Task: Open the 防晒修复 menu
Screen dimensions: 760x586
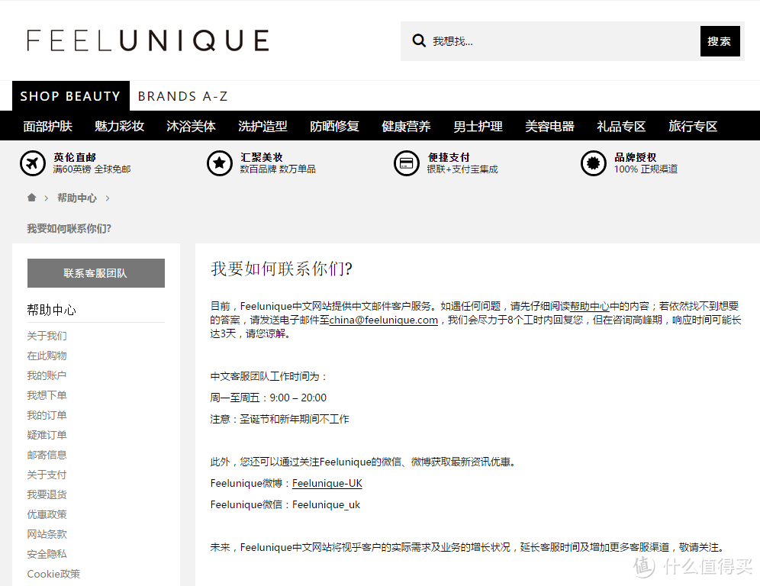Action: coord(334,126)
